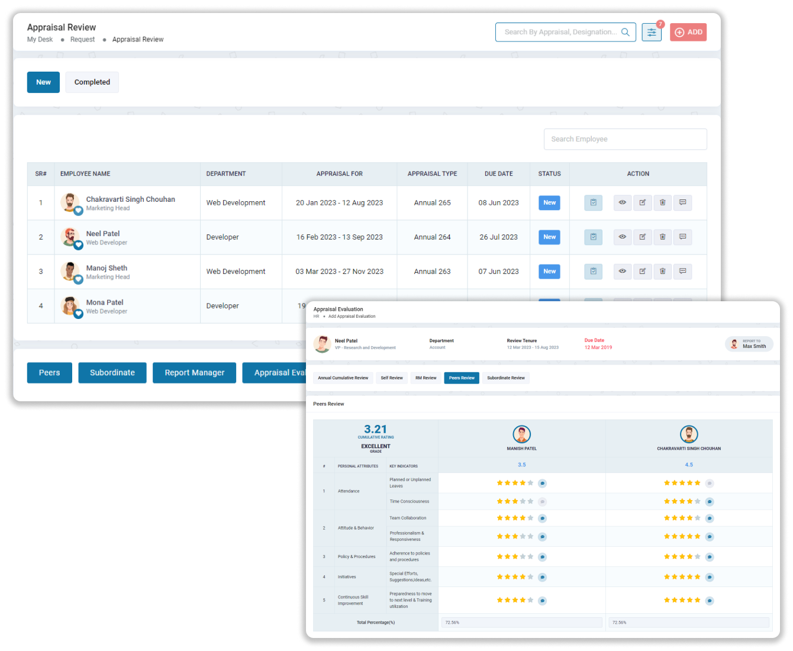
Task: Click the comment icon next to Chakravarti's Team Collaboration stars
Action: (x=709, y=518)
